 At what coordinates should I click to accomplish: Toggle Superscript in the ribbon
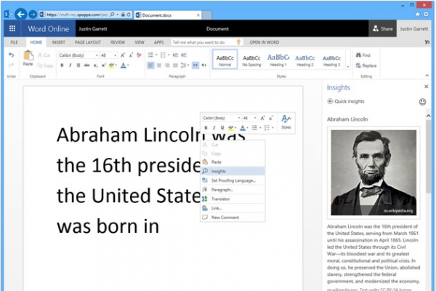tap(104, 65)
